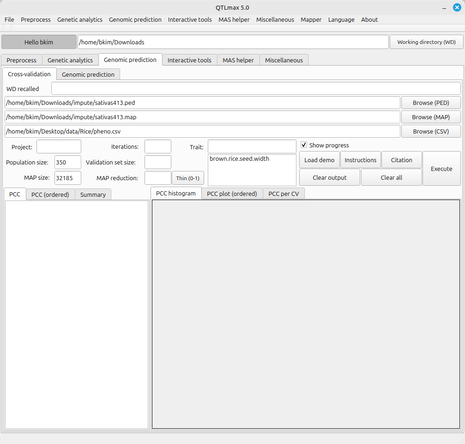Image resolution: width=465 pixels, height=444 pixels.
Task: Open the Instructions button
Action: [360, 160]
